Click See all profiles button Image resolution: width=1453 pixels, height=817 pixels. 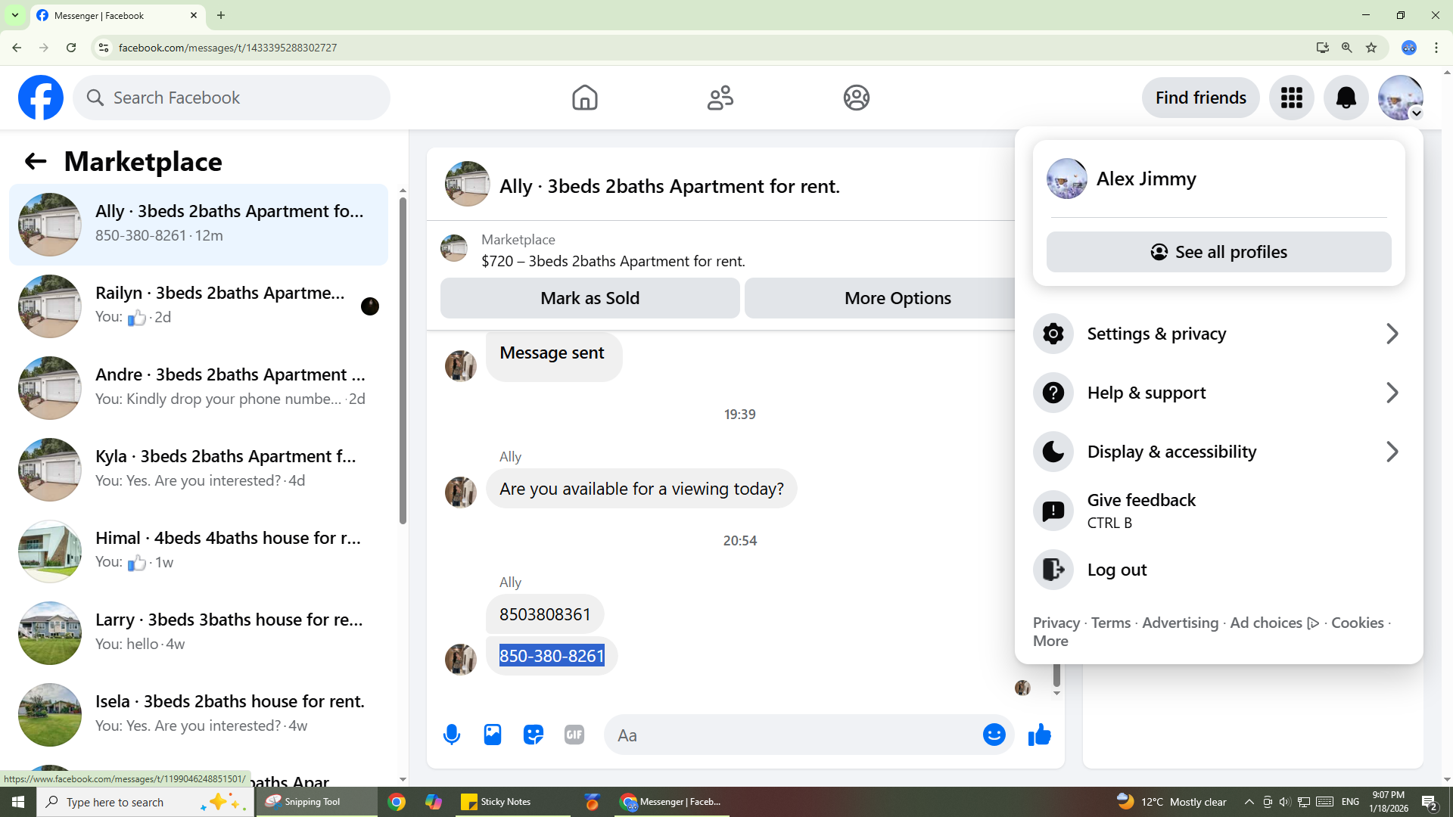coord(1218,252)
